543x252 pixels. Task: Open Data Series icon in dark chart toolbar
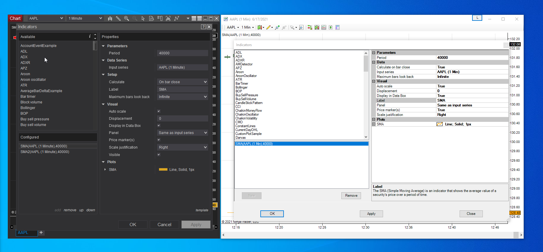coord(168,18)
